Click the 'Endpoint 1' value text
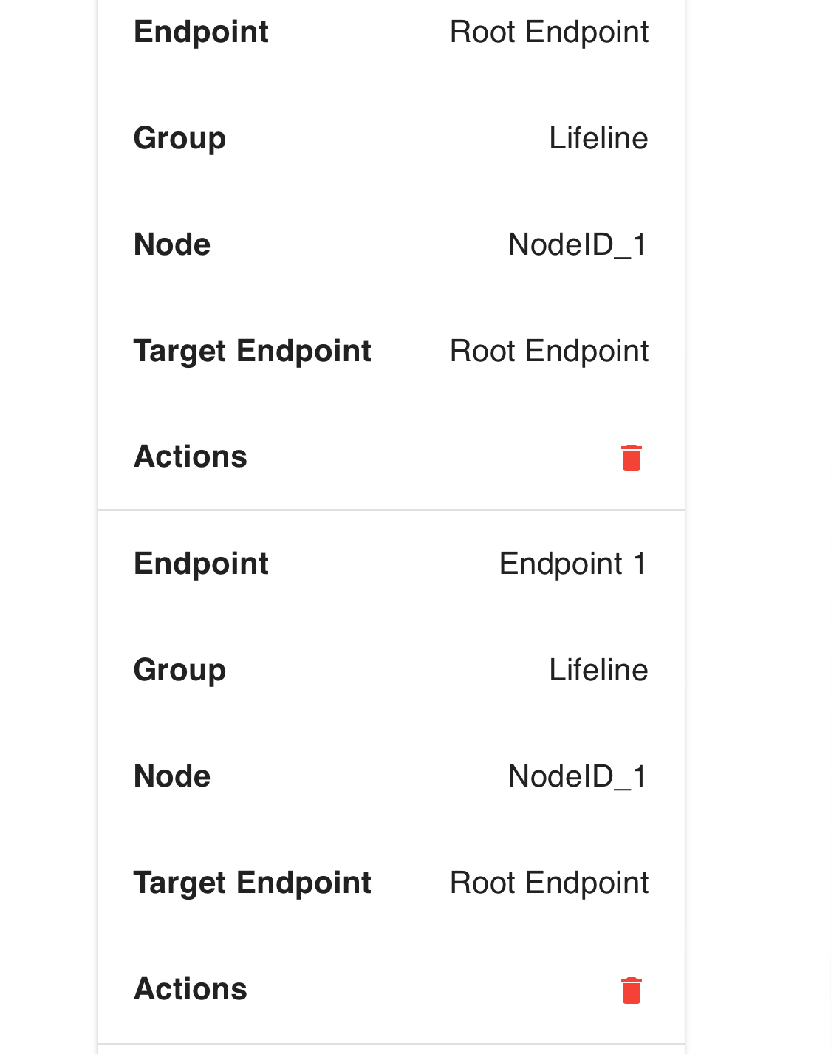The height and width of the screenshot is (1054, 831). click(573, 564)
